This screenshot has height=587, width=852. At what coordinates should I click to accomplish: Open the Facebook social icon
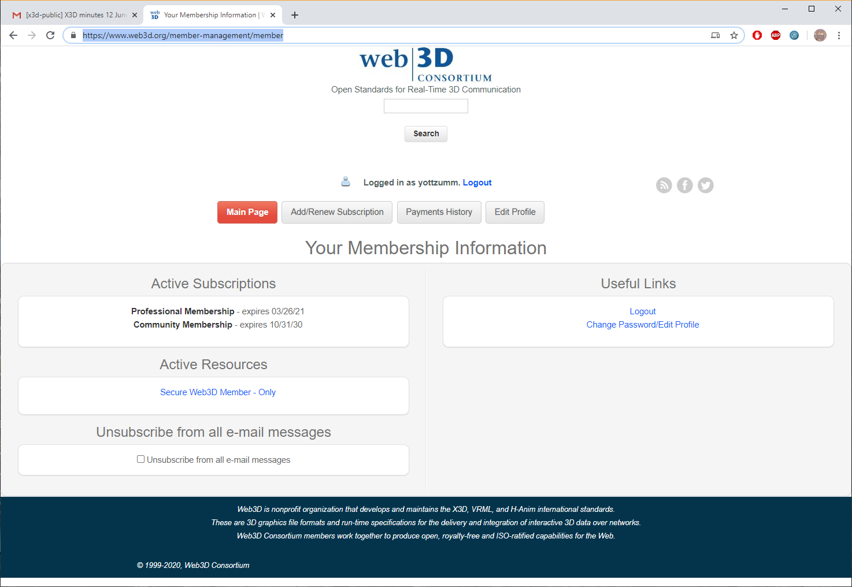[685, 185]
